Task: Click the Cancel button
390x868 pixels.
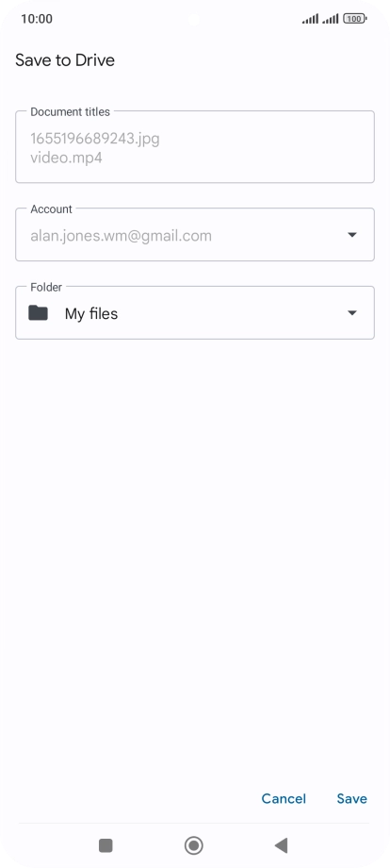Action: click(284, 798)
